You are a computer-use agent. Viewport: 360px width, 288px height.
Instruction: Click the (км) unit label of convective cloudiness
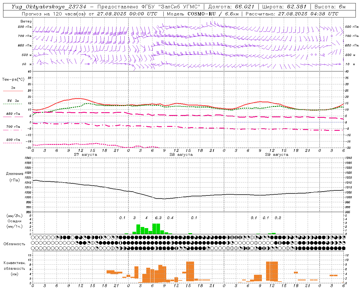[x=15, y=274]
